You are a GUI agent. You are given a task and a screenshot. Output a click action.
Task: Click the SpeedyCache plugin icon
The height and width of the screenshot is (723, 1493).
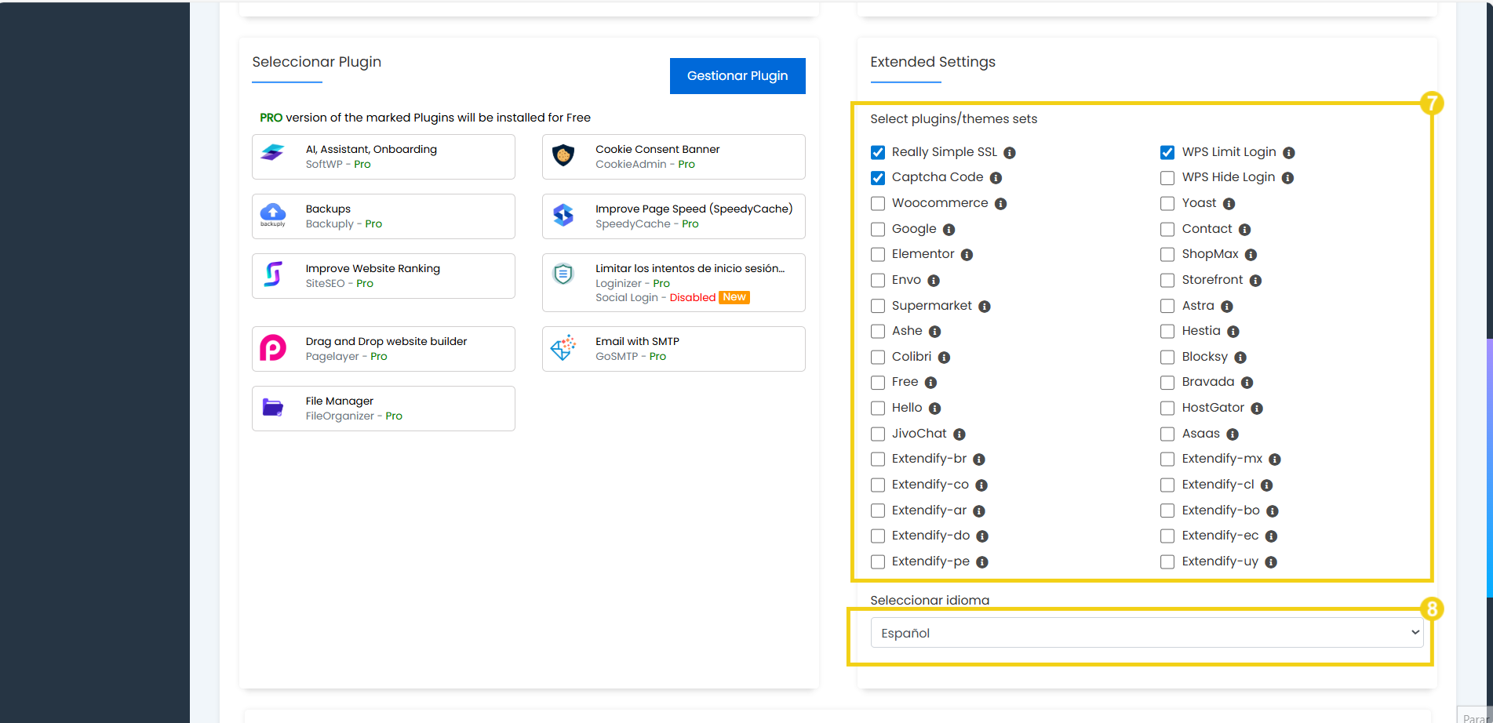coord(563,215)
